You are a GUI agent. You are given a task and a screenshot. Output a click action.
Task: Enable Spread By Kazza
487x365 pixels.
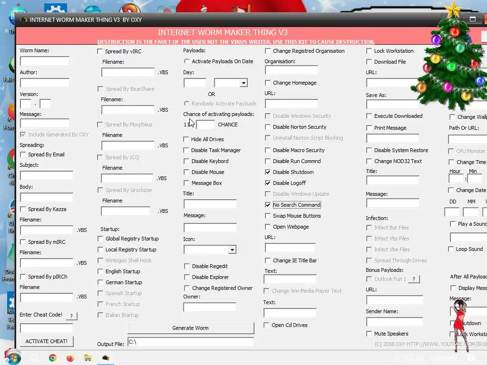tap(23, 209)
